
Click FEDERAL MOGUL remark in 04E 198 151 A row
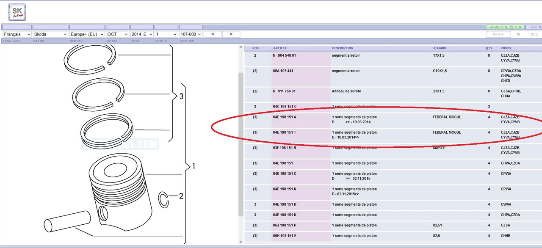coord(447,117)
